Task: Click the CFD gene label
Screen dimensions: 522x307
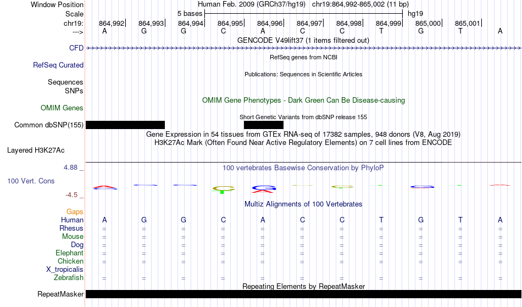Action: pyautogui.click(x=76, y=48)
